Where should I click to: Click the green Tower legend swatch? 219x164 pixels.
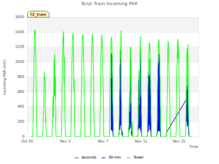pyautogui.click(x=128, y=158)
